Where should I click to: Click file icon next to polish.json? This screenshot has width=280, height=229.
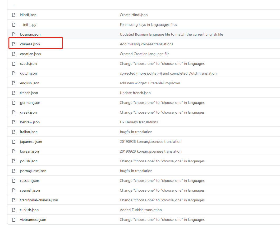click(14, 161)
